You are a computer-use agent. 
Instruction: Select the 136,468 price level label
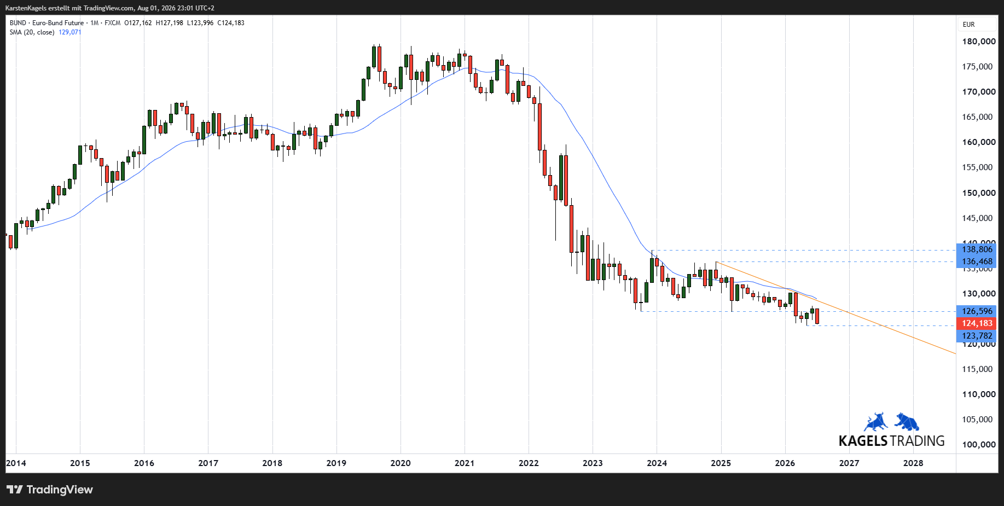click(977, 261)
